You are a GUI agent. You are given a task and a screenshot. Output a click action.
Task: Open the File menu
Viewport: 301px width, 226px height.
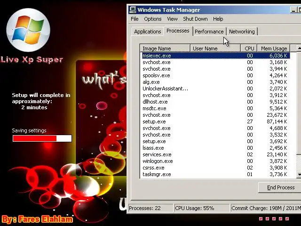(x=135, y=19)
